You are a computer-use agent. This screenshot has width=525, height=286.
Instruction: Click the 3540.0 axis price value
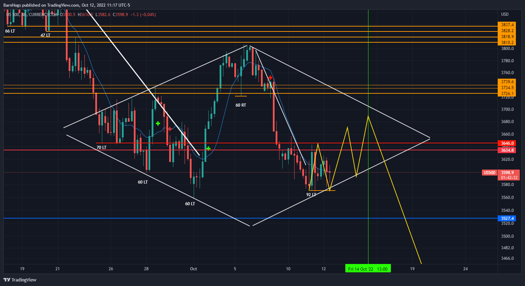(507, 210)
